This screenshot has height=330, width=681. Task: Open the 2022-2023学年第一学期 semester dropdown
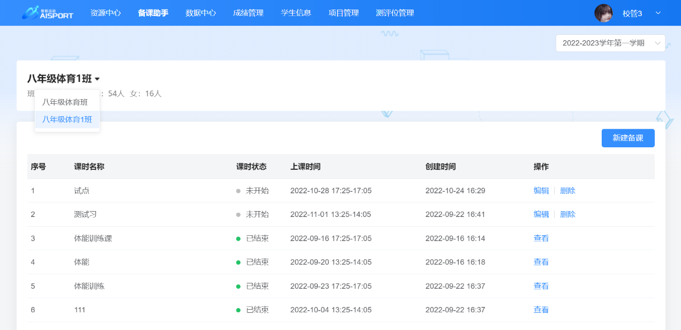[x=610, y=43]
